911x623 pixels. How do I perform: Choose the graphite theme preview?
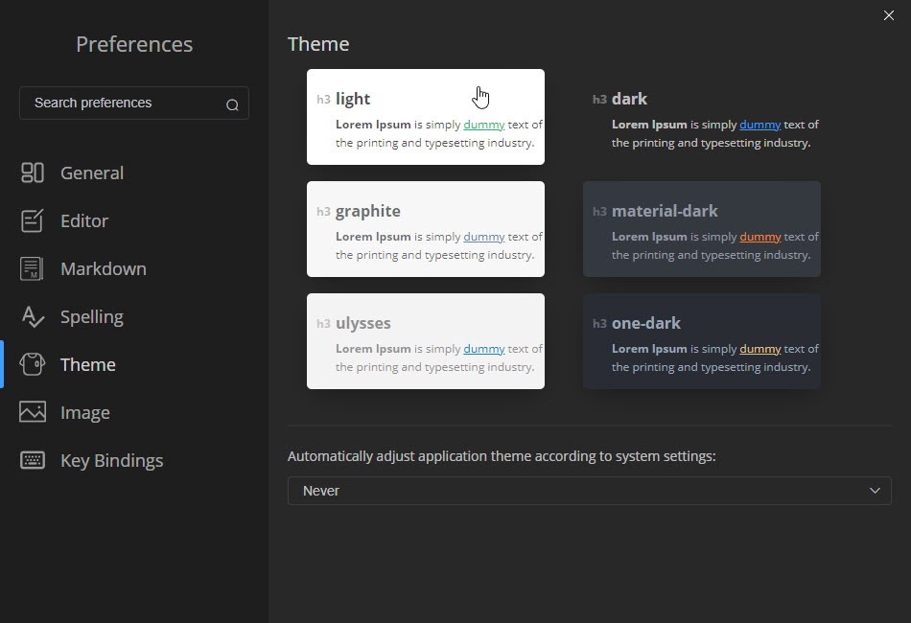(425, 229)
